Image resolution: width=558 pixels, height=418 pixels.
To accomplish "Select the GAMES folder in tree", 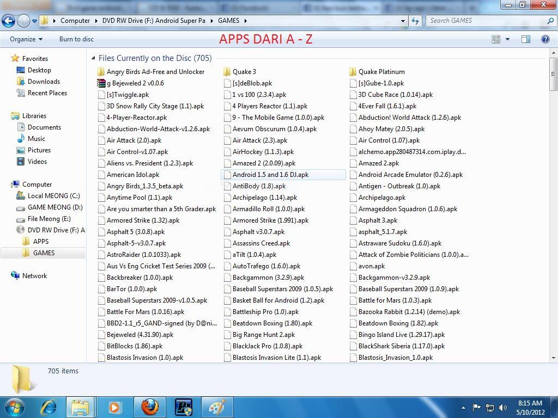I will (44, 253).
